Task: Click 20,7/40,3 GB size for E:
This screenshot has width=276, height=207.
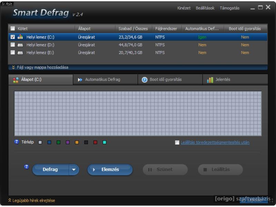Action: 130,53
